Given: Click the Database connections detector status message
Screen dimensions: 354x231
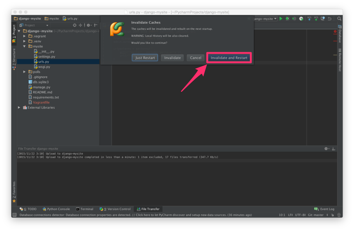Looking at the screenshot, I should 136,215.
